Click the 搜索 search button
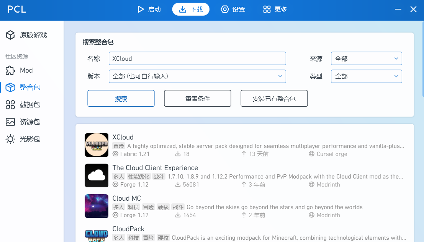Viewport: 424px width, 242px height. coord(121,99)
